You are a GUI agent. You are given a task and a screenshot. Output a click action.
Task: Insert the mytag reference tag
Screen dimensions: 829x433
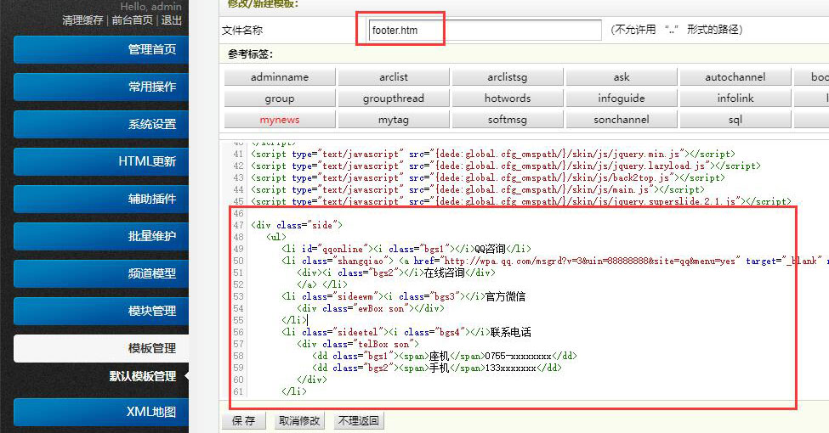tap(394, 120)
